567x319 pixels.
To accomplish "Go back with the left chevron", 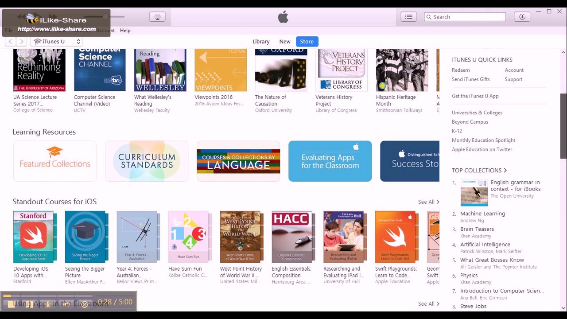I will 10,42.
